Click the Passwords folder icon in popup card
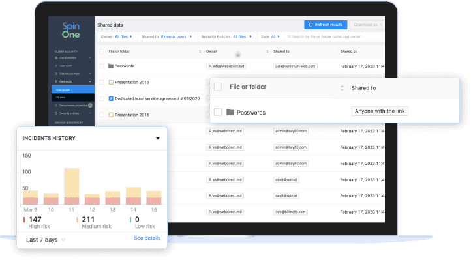Screen dimensions: 471x260 (x=230, y=112)
